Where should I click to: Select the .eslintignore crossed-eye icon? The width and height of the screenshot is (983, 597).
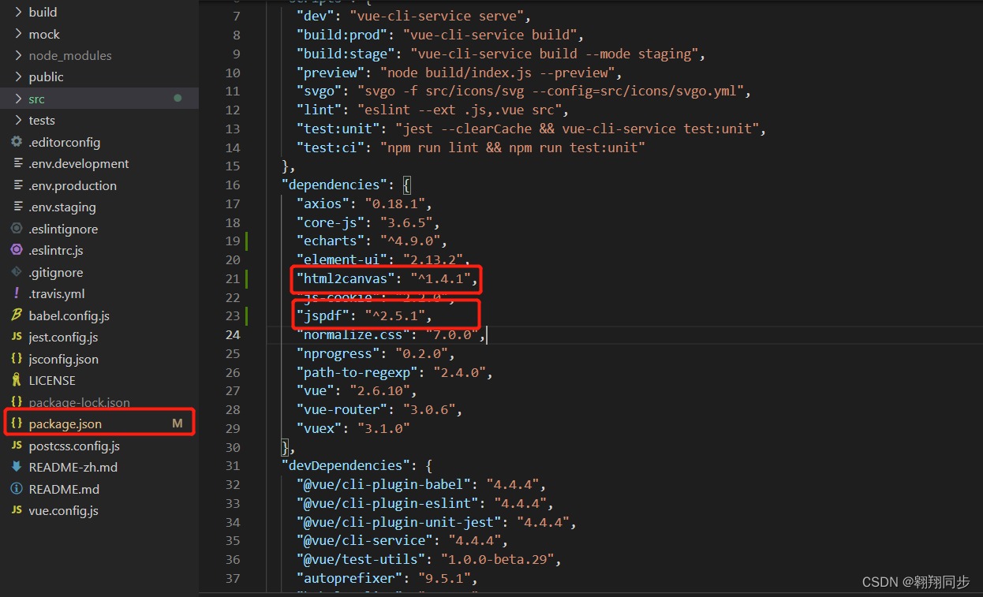(x=17, y=229)
